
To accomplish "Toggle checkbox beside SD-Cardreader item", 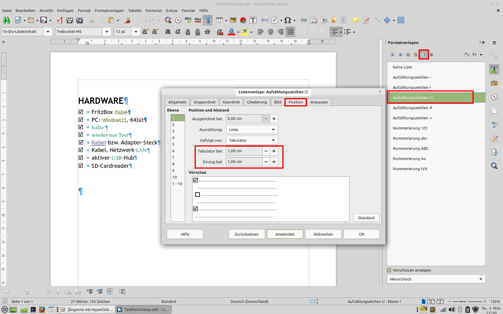I will tap(81, 166).
